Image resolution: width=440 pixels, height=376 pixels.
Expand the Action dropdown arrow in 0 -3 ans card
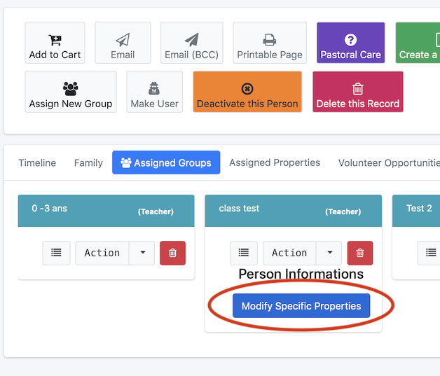click(142, 253)
